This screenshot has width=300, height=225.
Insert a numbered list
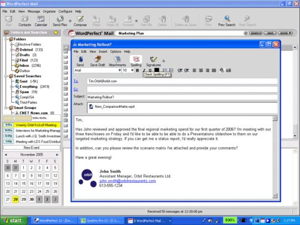click(164, 71)
